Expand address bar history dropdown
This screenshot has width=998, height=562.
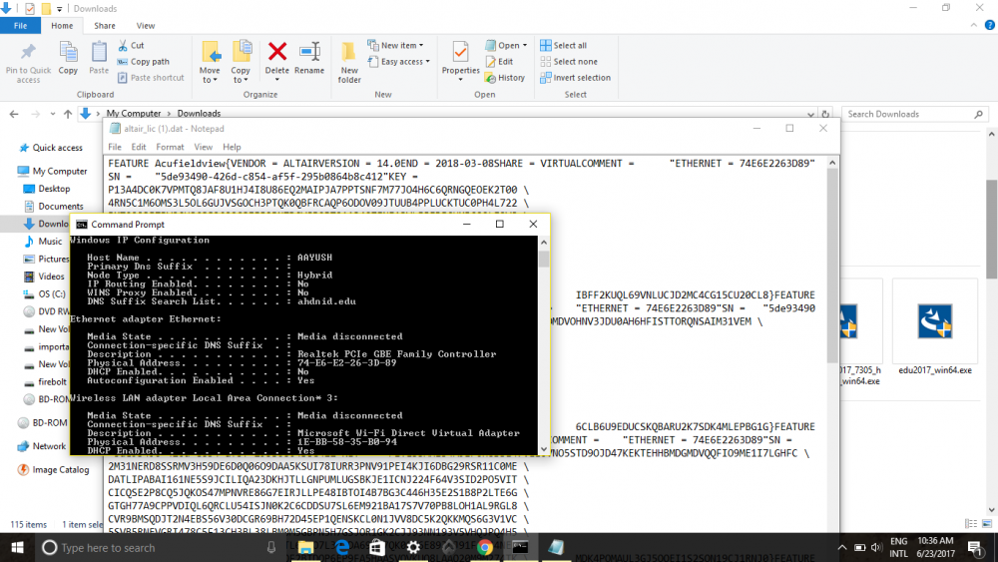810,115
